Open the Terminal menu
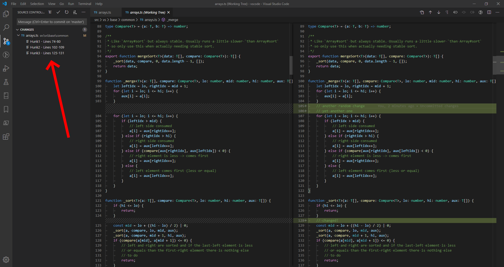This screenshot has height=267, width=504. pyautogui.click(x=85, y=4)
